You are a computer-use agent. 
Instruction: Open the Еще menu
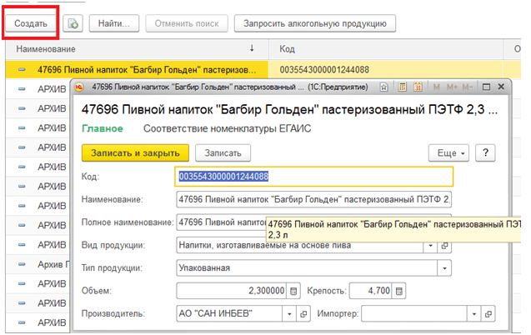(x=448, y=152)
